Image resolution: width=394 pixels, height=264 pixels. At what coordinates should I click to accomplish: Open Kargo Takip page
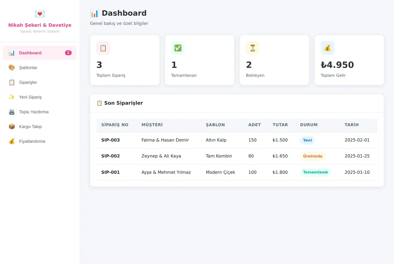(x=40, y=126)
